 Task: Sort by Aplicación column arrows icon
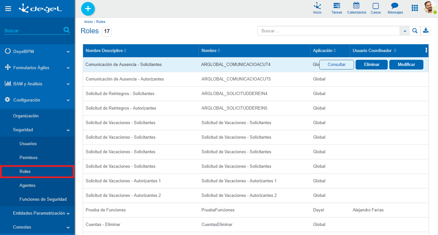335,51
